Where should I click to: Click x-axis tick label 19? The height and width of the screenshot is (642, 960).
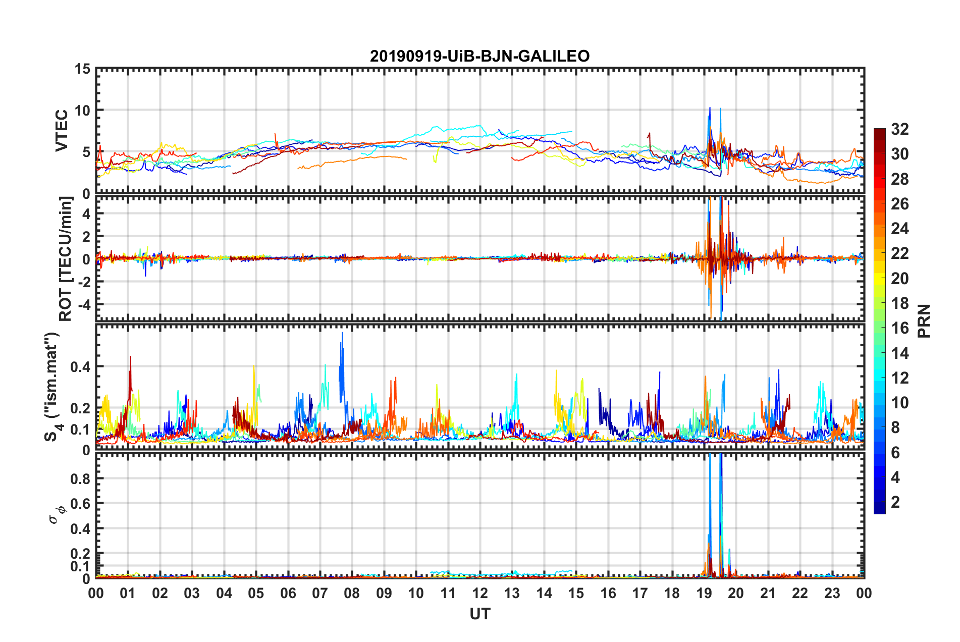click(x=704, y=593)
